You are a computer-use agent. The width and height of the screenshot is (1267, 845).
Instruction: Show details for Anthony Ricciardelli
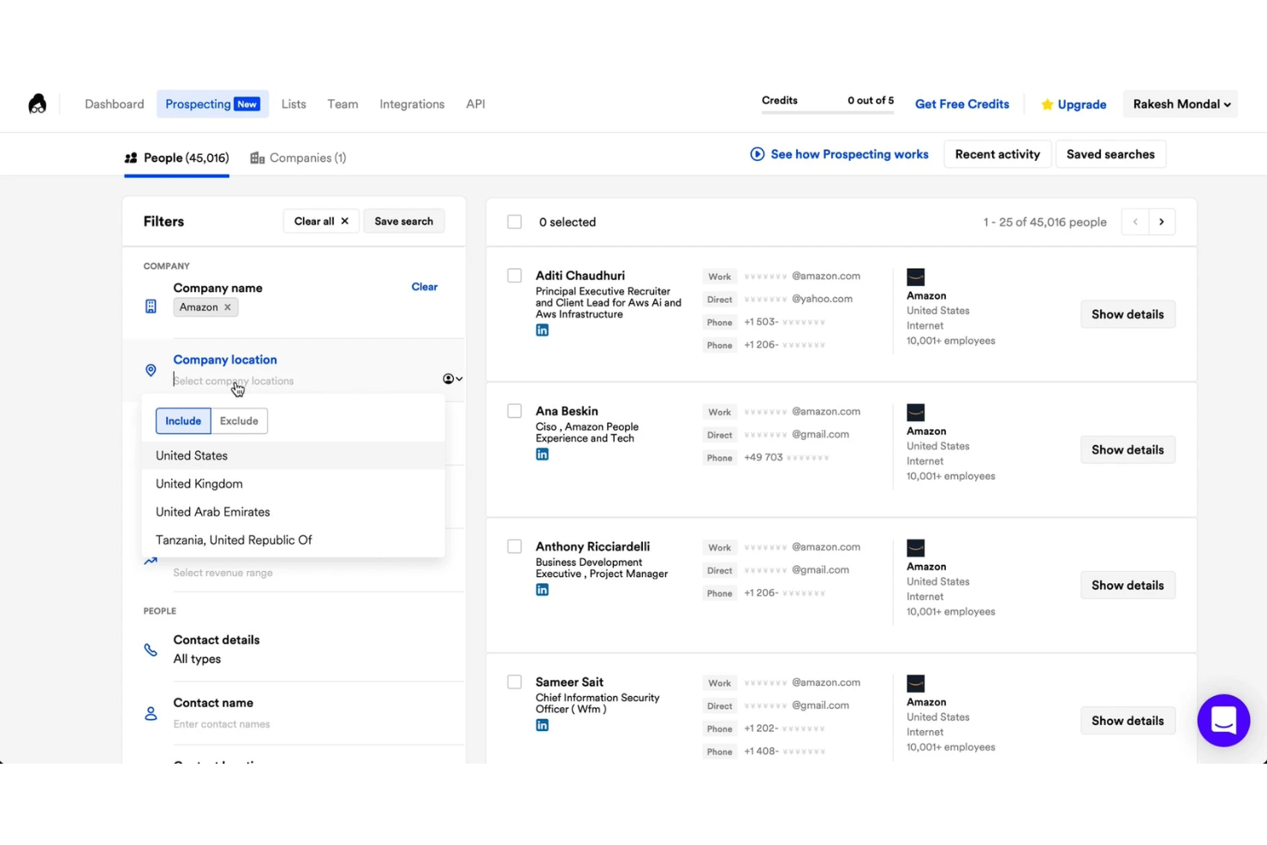[1127, 586]
